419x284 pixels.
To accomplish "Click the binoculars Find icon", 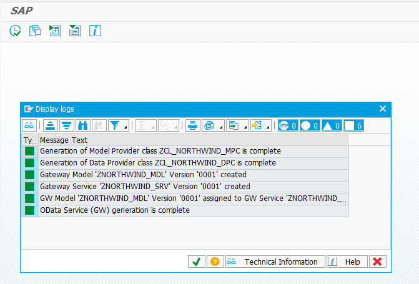I will pos(82,125).
